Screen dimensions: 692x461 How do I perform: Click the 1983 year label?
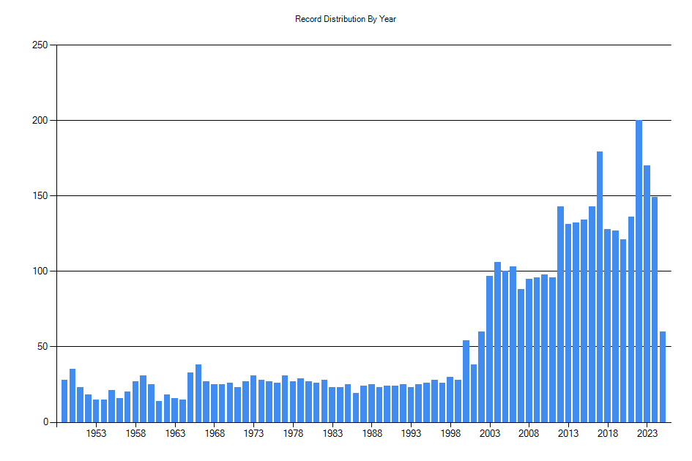pos(332,434)
